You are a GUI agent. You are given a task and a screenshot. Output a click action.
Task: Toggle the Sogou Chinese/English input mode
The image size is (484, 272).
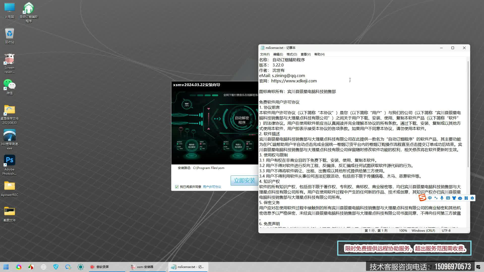pyautogui.click(x=430, y=198)
